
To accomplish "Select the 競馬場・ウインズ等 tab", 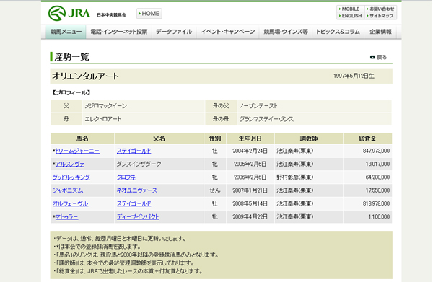I will click(x=286, y=32).
